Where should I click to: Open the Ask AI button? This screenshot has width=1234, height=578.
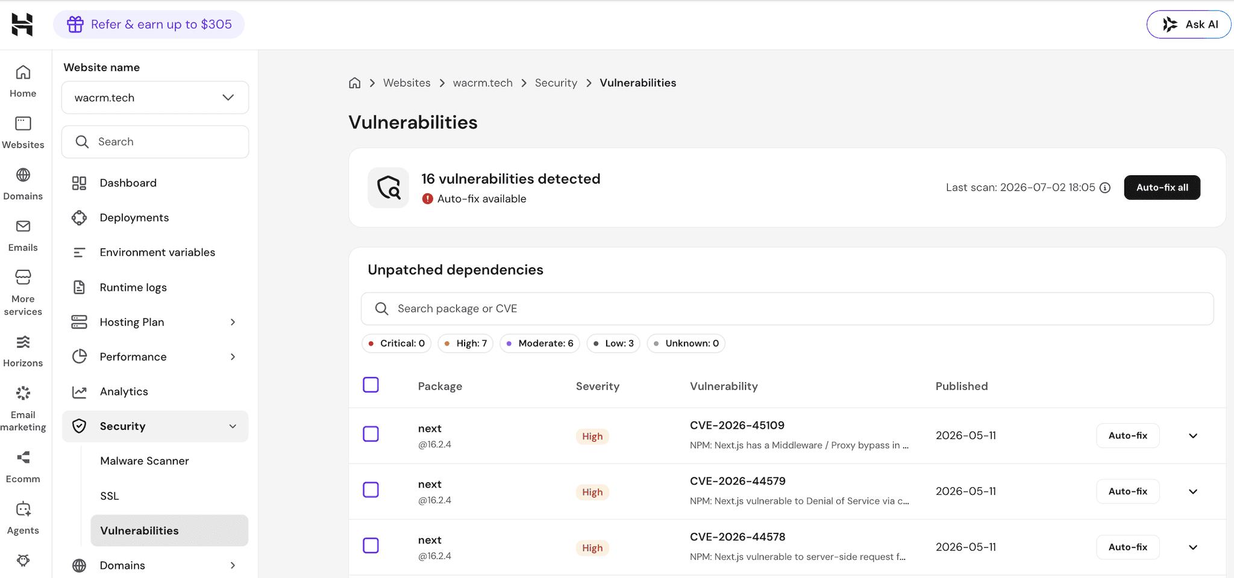click(x=1189, y=24)
